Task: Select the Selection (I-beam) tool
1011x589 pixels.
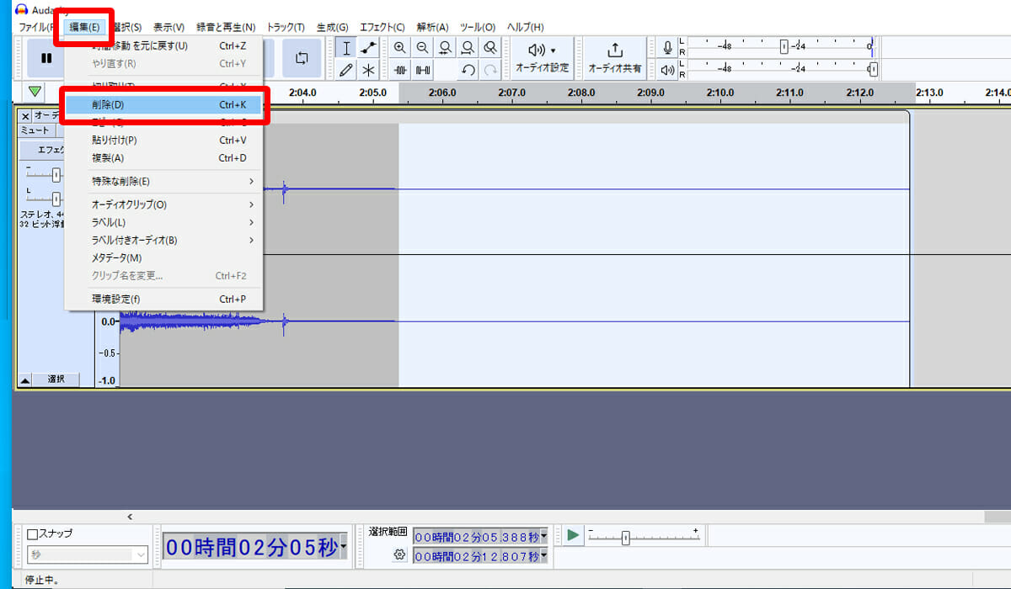Action: 346,49
